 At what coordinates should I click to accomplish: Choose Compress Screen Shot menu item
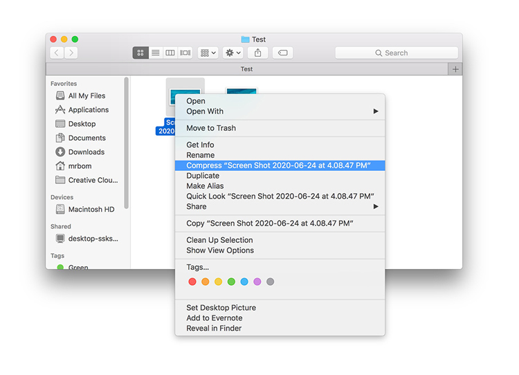280,165
